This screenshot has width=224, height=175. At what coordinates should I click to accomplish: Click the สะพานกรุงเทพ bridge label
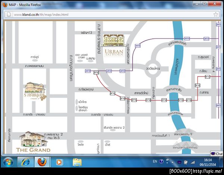click(175, 114)
